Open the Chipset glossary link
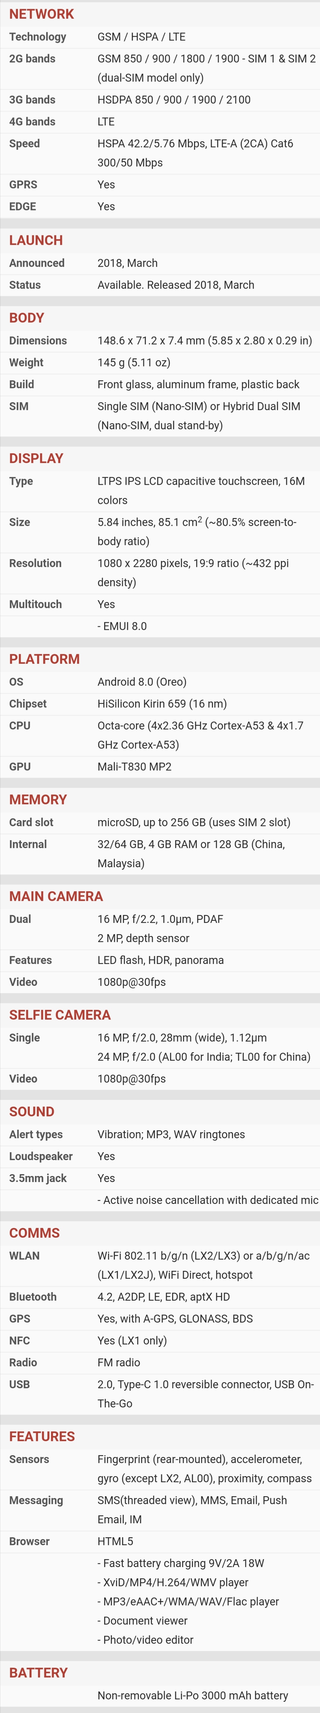 (28, 704)
